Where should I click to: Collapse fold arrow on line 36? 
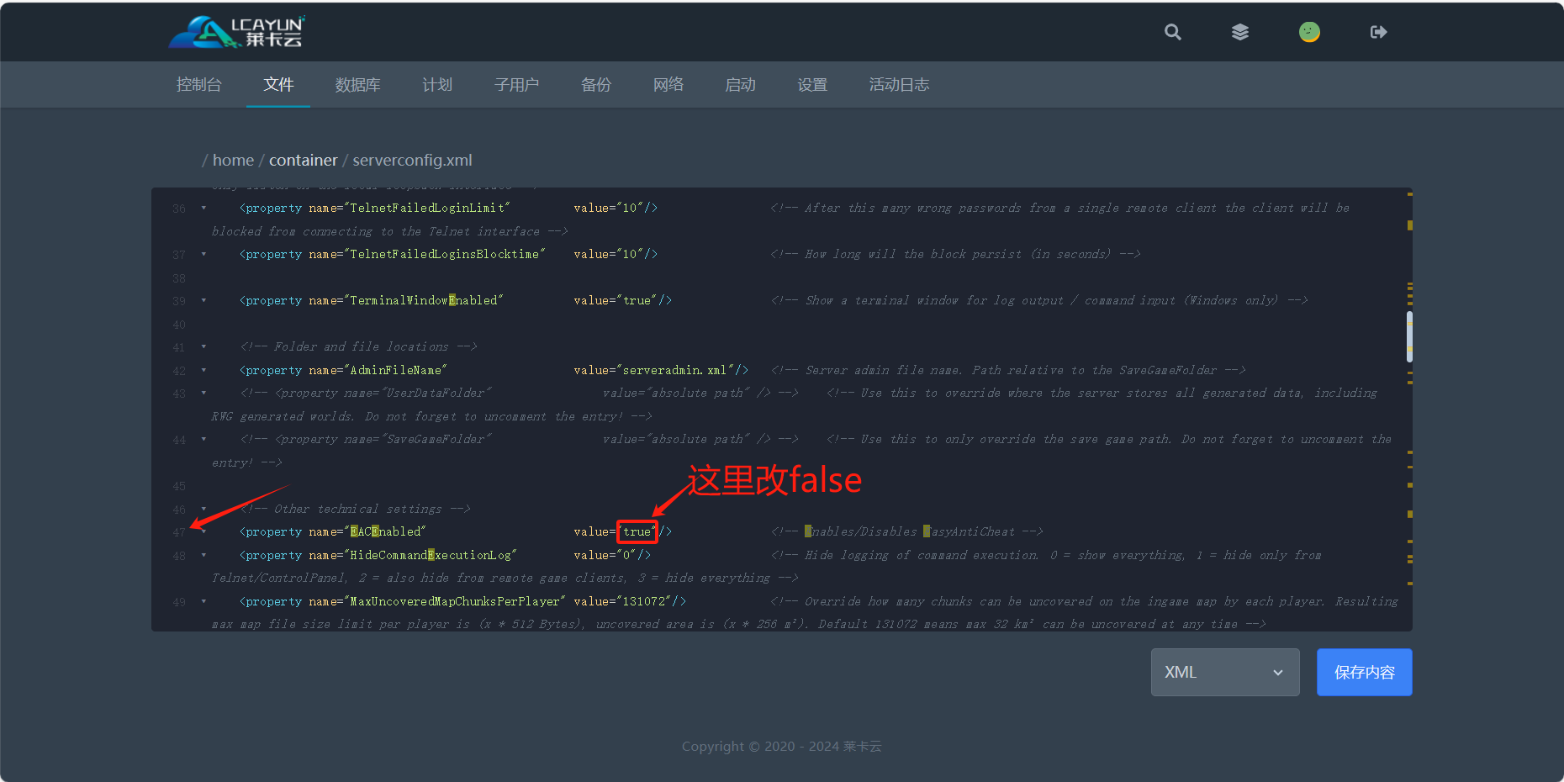[x=203, y=208]
